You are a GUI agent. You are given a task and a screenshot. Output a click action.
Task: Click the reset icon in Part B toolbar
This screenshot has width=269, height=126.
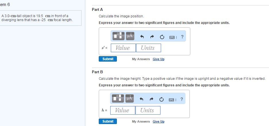161,99
